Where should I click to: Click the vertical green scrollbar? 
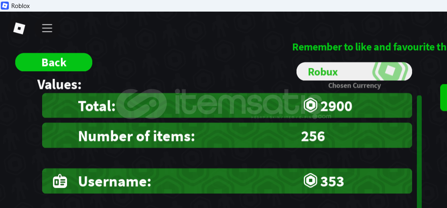419,152
